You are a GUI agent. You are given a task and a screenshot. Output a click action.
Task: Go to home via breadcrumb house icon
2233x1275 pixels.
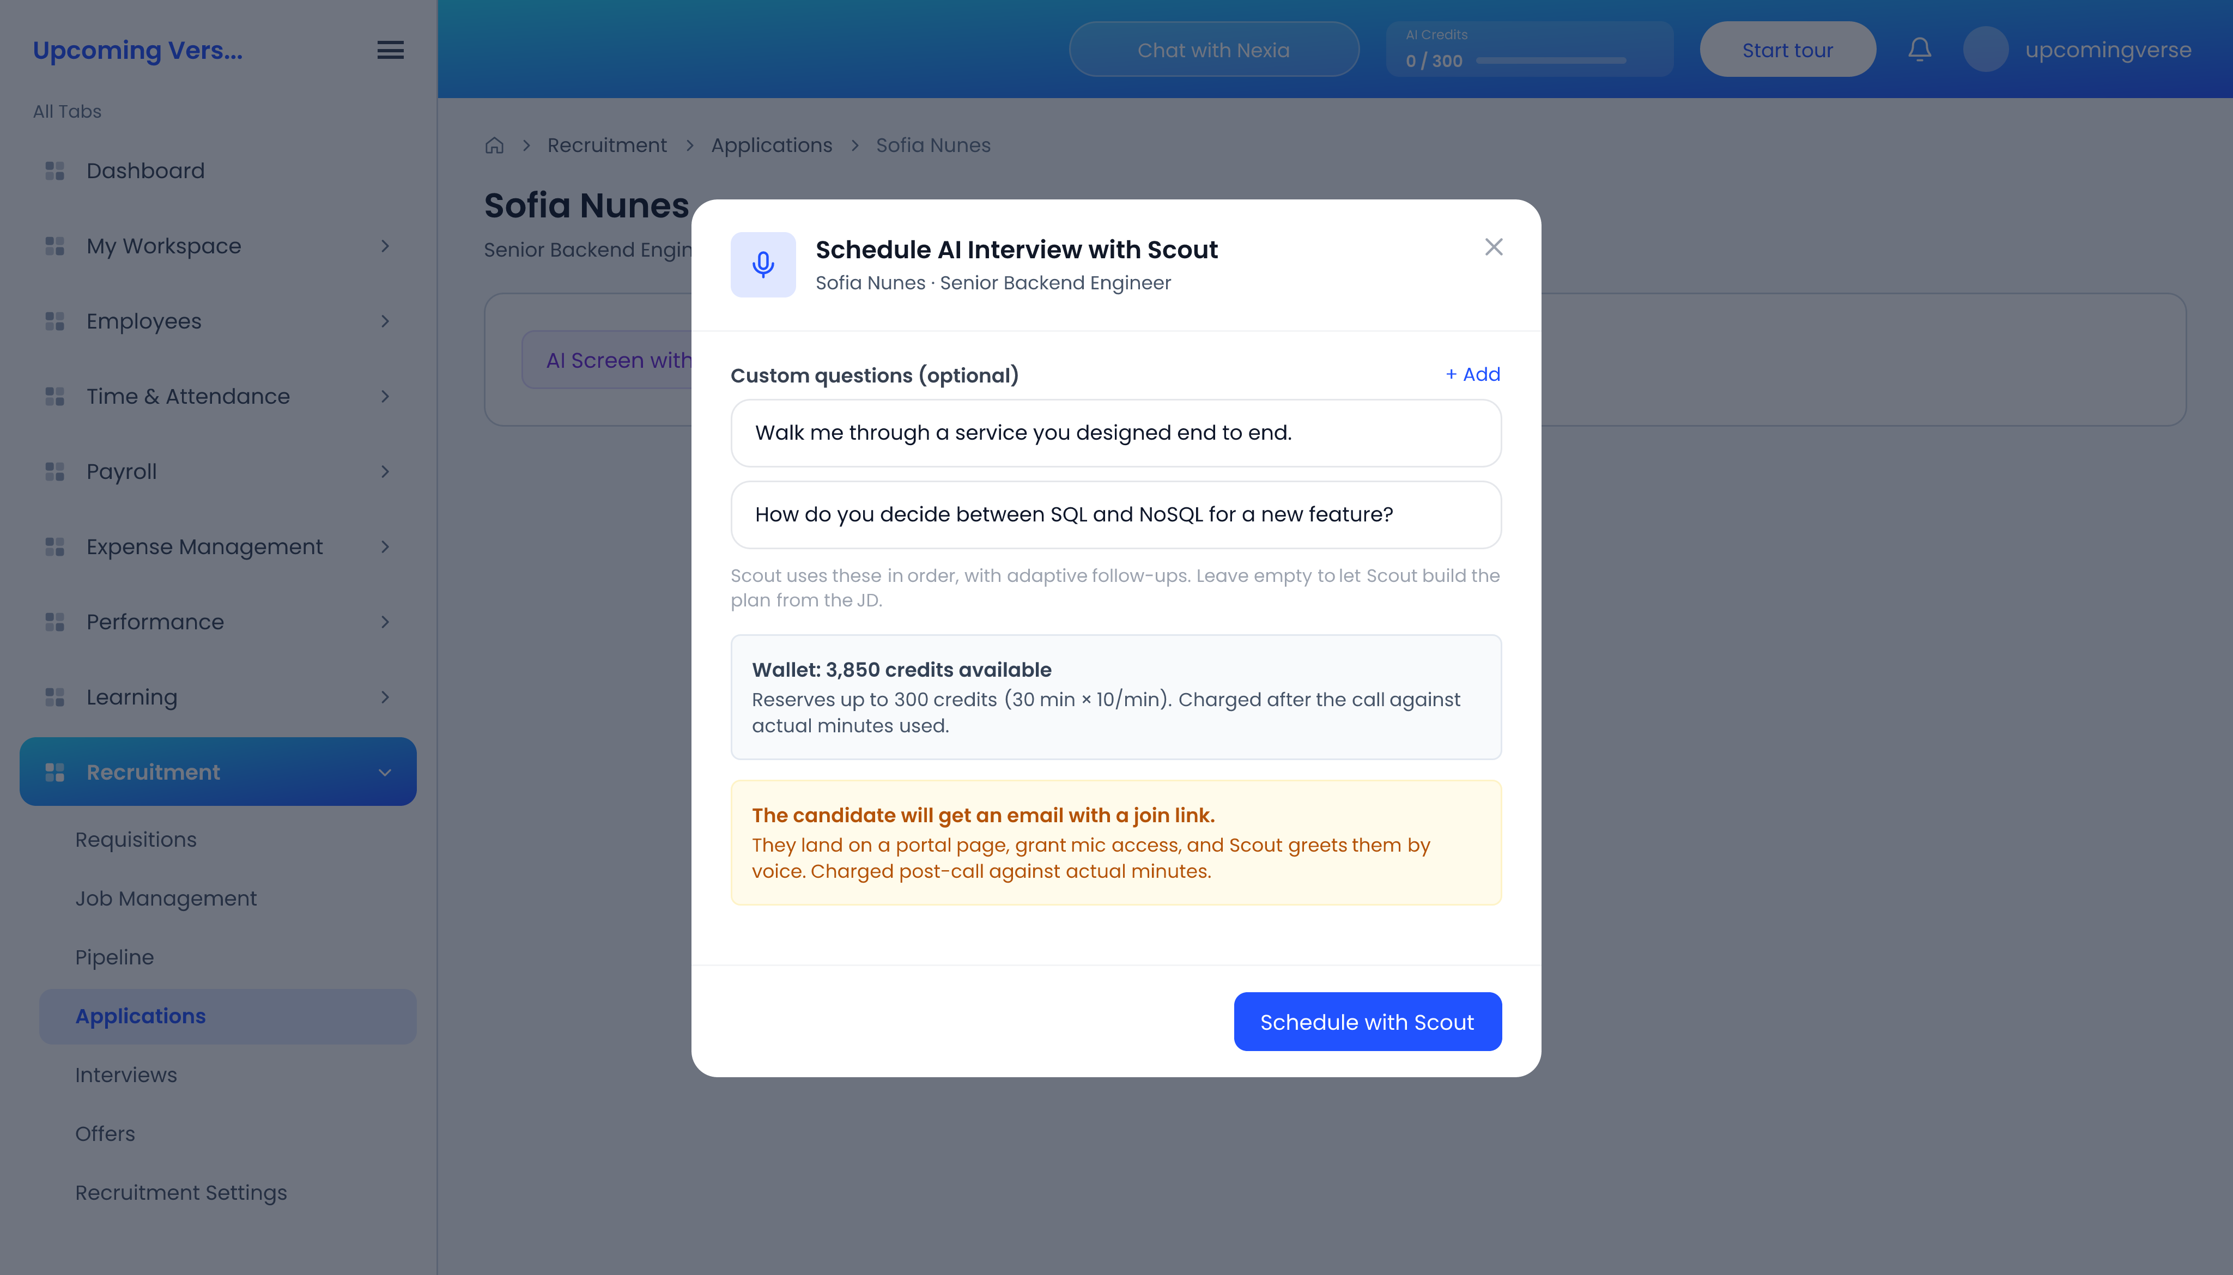494,145
